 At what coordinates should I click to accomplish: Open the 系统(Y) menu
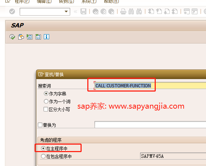(89, 1)
